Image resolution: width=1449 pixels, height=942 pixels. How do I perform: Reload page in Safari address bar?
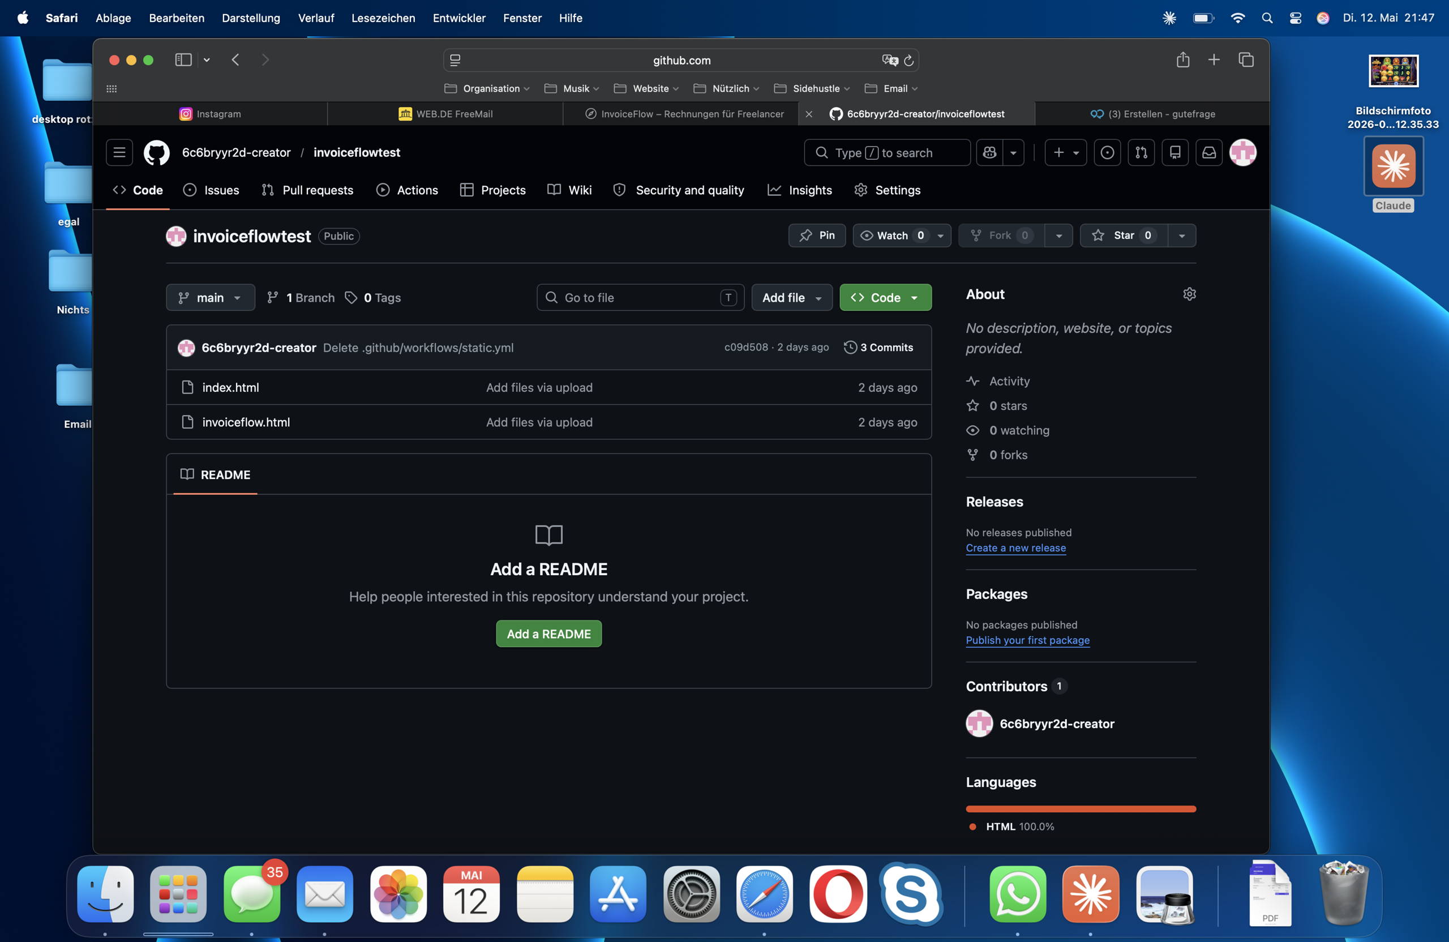tap(908, 60)
